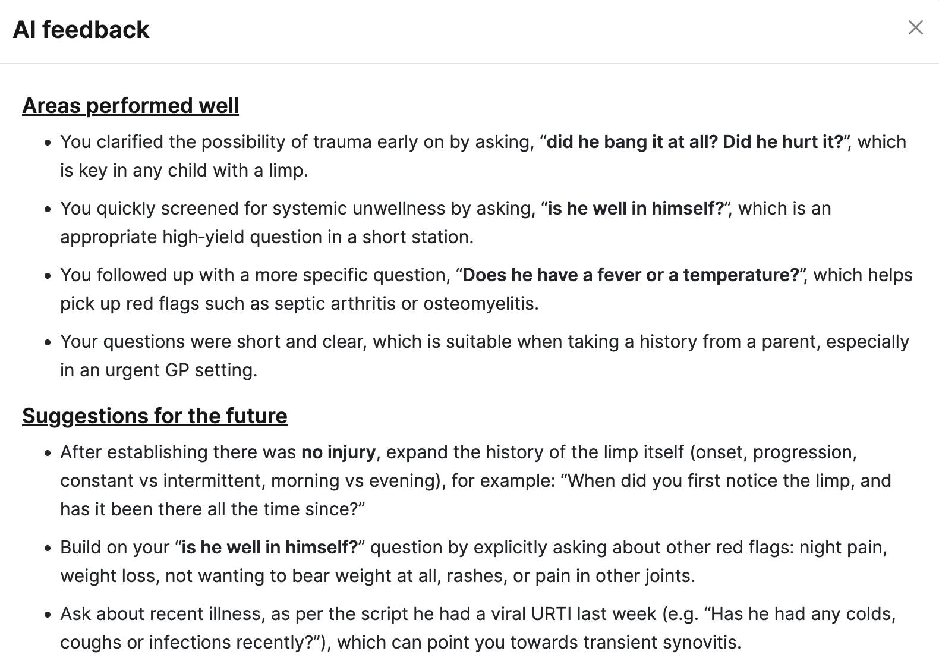The image size is (939, 667).
Task: Click the bold words "no injury"
Action: 338,452
